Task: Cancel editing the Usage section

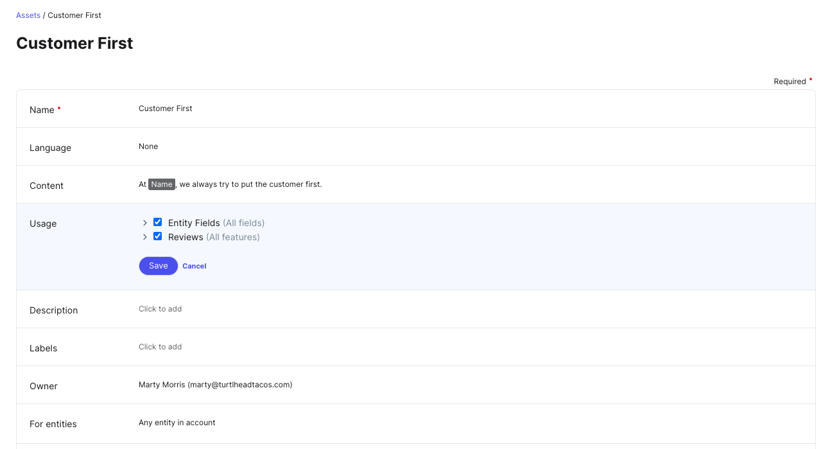Action: tap(194, 266)
